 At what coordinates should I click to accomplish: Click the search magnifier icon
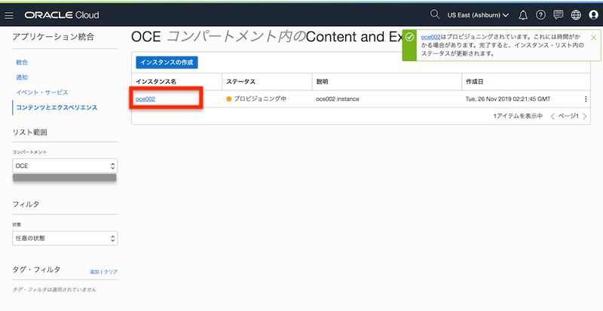(x=434, y=14)
